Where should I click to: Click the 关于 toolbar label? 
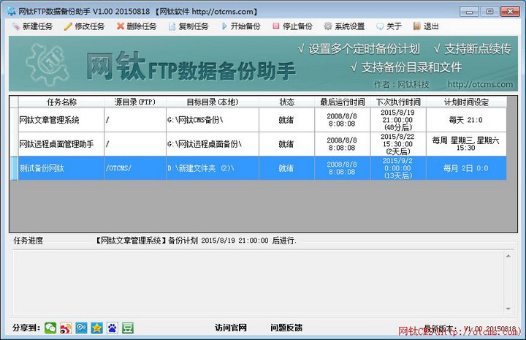click(x=394, y=26)
